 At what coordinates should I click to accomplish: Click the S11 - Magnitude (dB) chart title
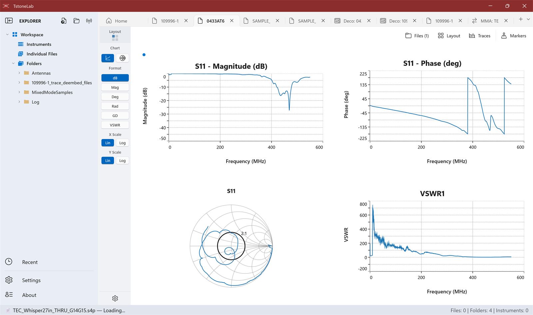231,66
